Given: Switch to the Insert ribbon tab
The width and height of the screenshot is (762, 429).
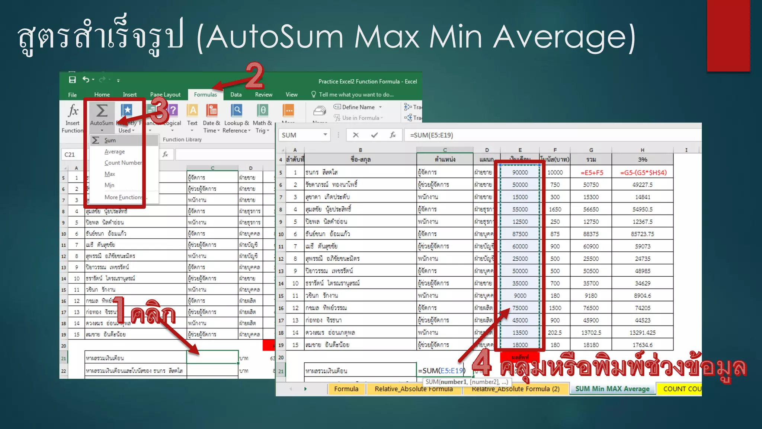Looking at the screenshot, I should click(130, 95).
